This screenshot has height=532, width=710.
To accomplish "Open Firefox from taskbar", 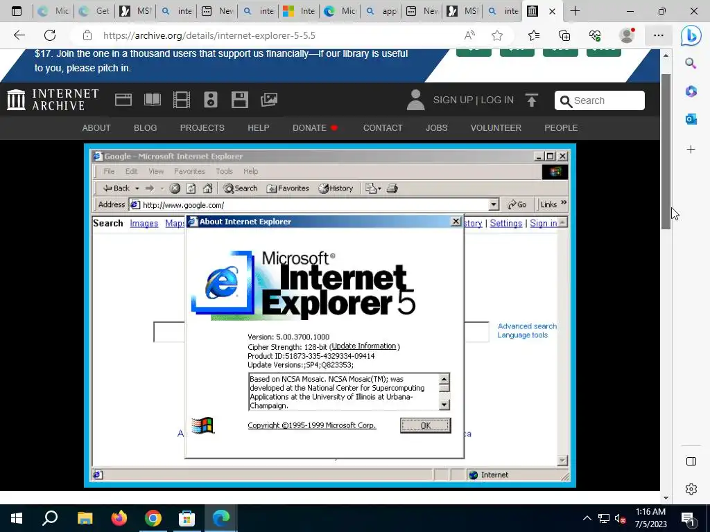I will [119, 518].
